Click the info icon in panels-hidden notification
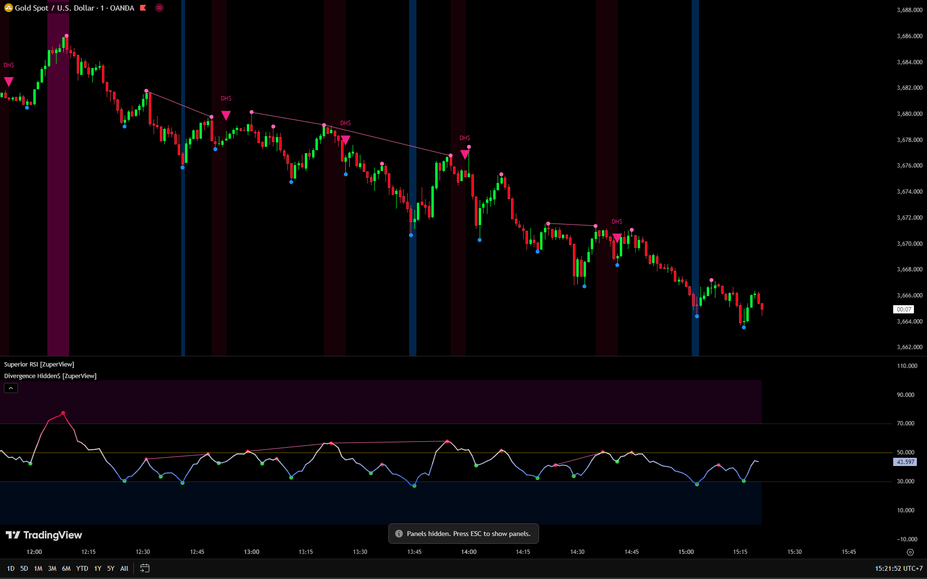The width and height of the screenshot is (927, 579). pyautogui.click(x=399, y=534)
